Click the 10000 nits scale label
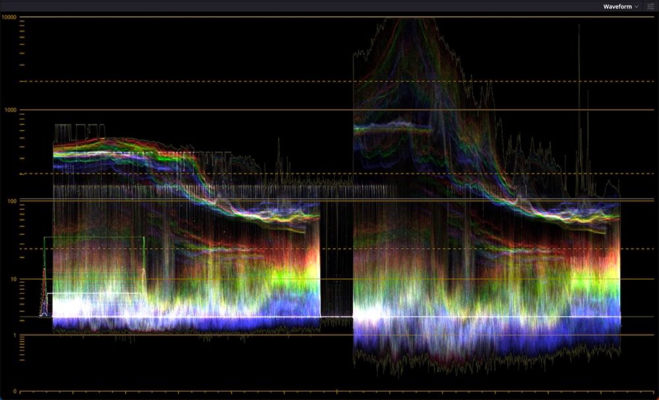The width and height of the screenshot is (659, 400). point(9,17)
